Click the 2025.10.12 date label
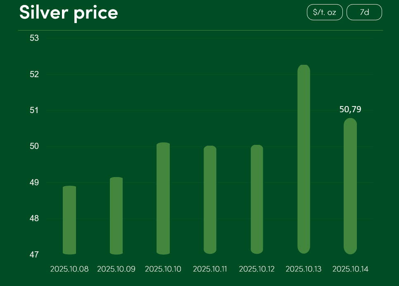Viewport: 399px width, 286px height. pyautogui.click(x=257, y=269)
